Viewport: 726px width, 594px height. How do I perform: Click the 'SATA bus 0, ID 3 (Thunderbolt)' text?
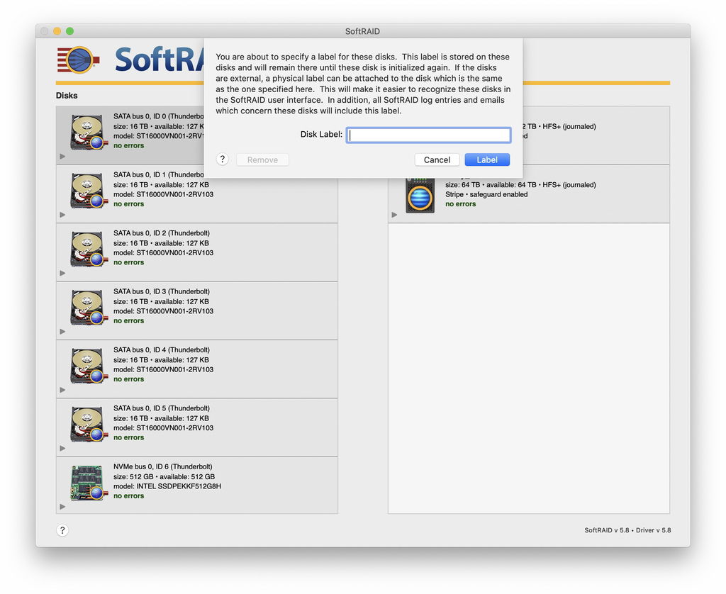click(x=162, y=291)
